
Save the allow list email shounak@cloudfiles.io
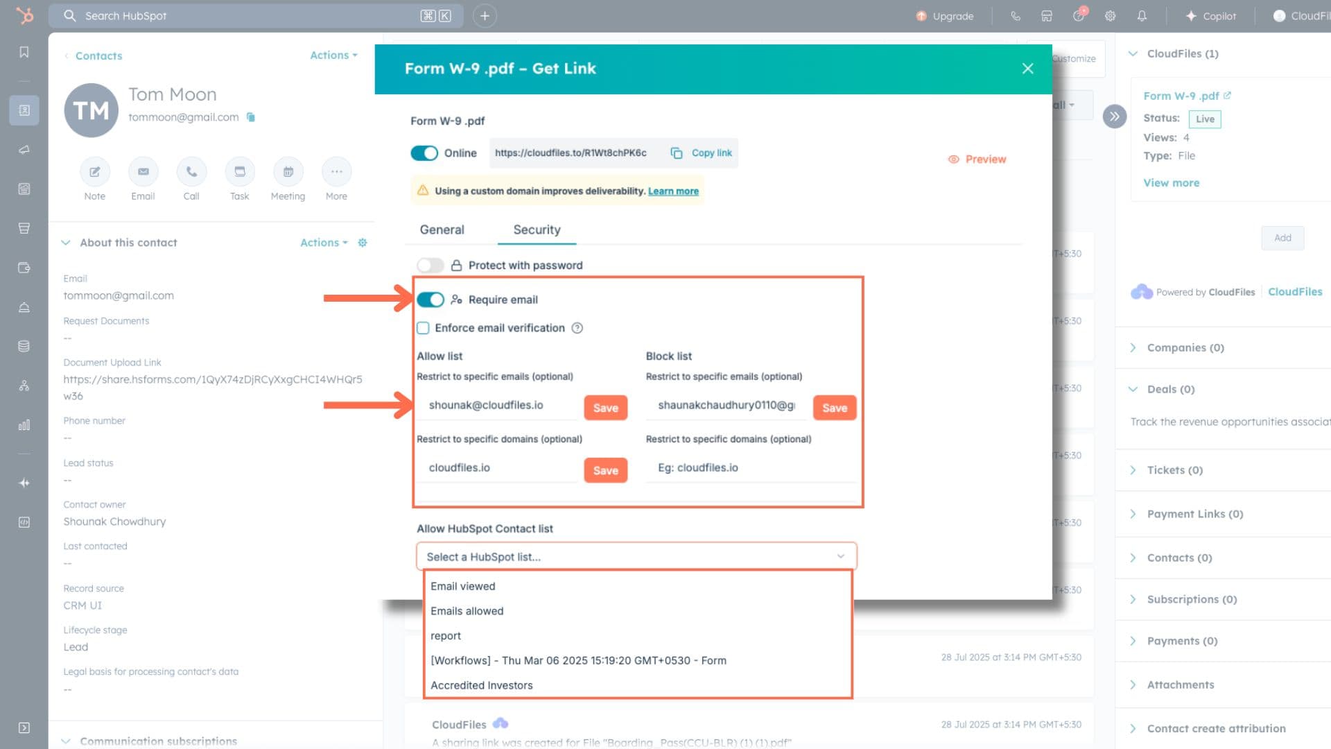click(605, 408)
